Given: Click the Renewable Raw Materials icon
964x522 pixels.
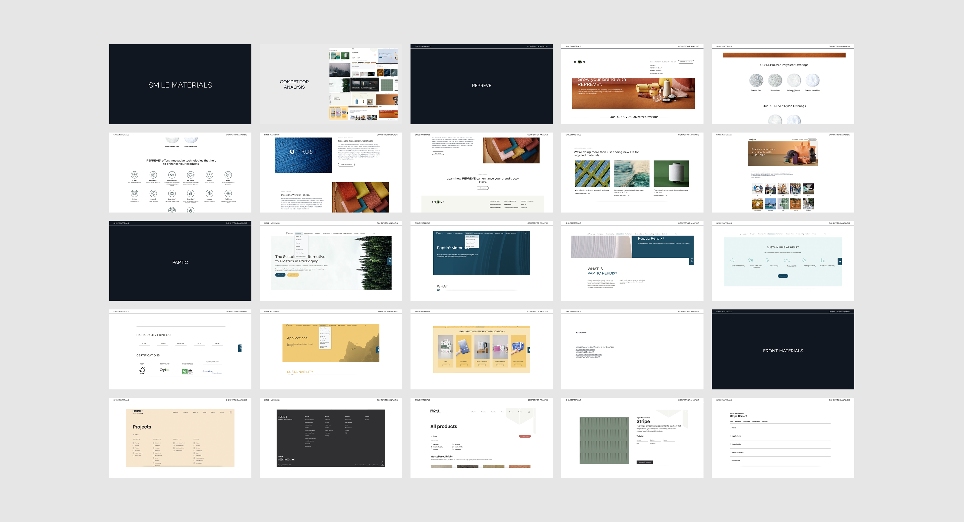Looking at the screenshot, I should coord(751,260).
